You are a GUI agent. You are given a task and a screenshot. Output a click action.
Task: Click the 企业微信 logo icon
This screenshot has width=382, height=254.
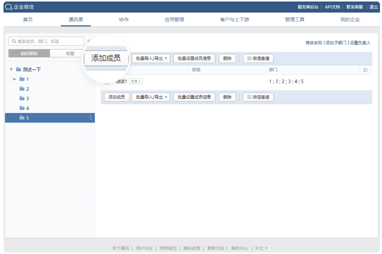click(9, 7)
